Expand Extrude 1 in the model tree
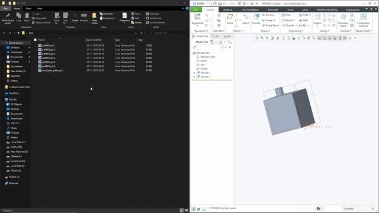 pos(194,73)
